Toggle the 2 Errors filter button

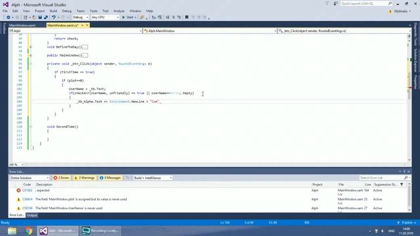[61, 178]
